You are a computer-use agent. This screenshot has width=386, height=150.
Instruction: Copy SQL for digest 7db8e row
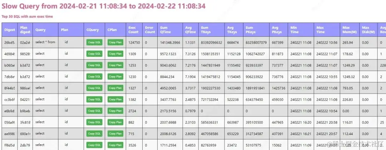[x=94, y=77]
